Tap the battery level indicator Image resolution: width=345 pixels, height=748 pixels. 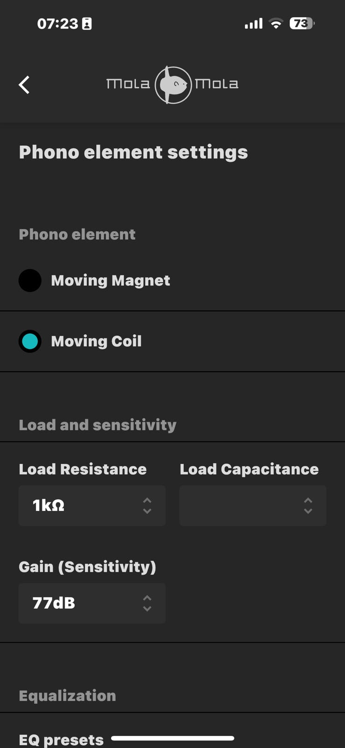302,23
